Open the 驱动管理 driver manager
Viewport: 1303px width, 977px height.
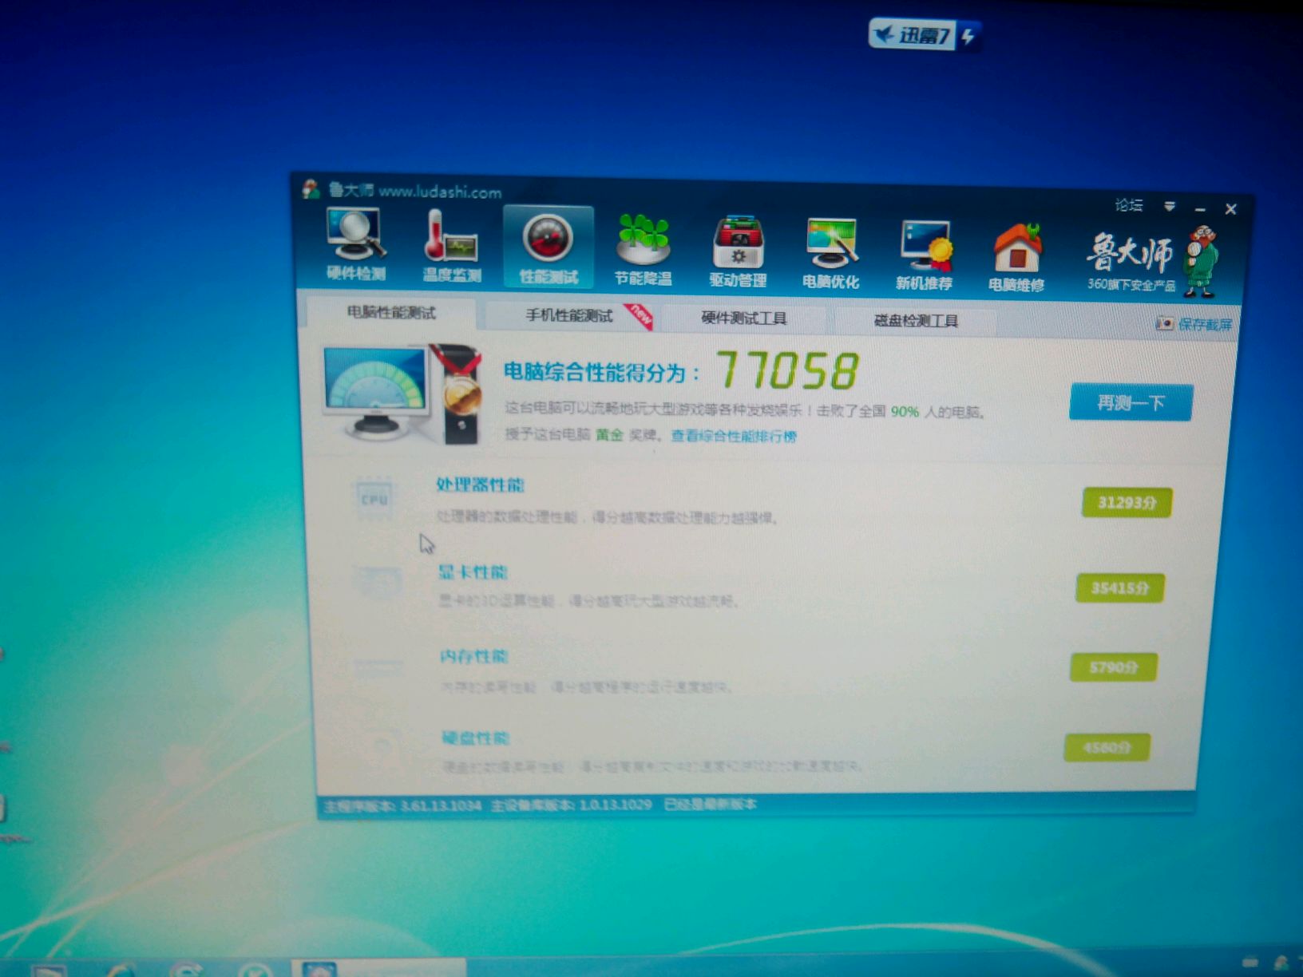[x=738, y=252]
